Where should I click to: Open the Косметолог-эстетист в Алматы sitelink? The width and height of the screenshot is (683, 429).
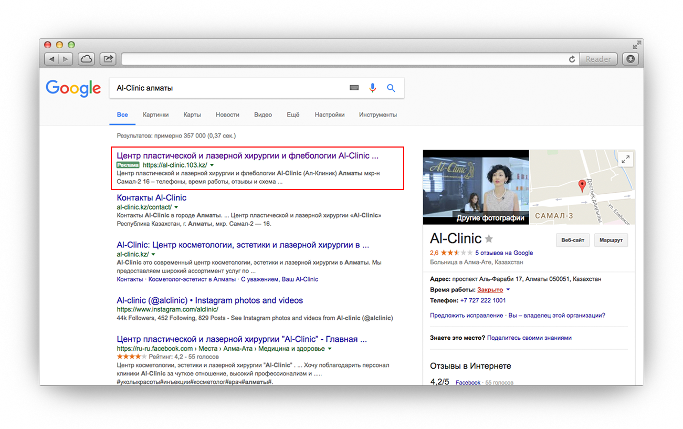tap(192, 279)
